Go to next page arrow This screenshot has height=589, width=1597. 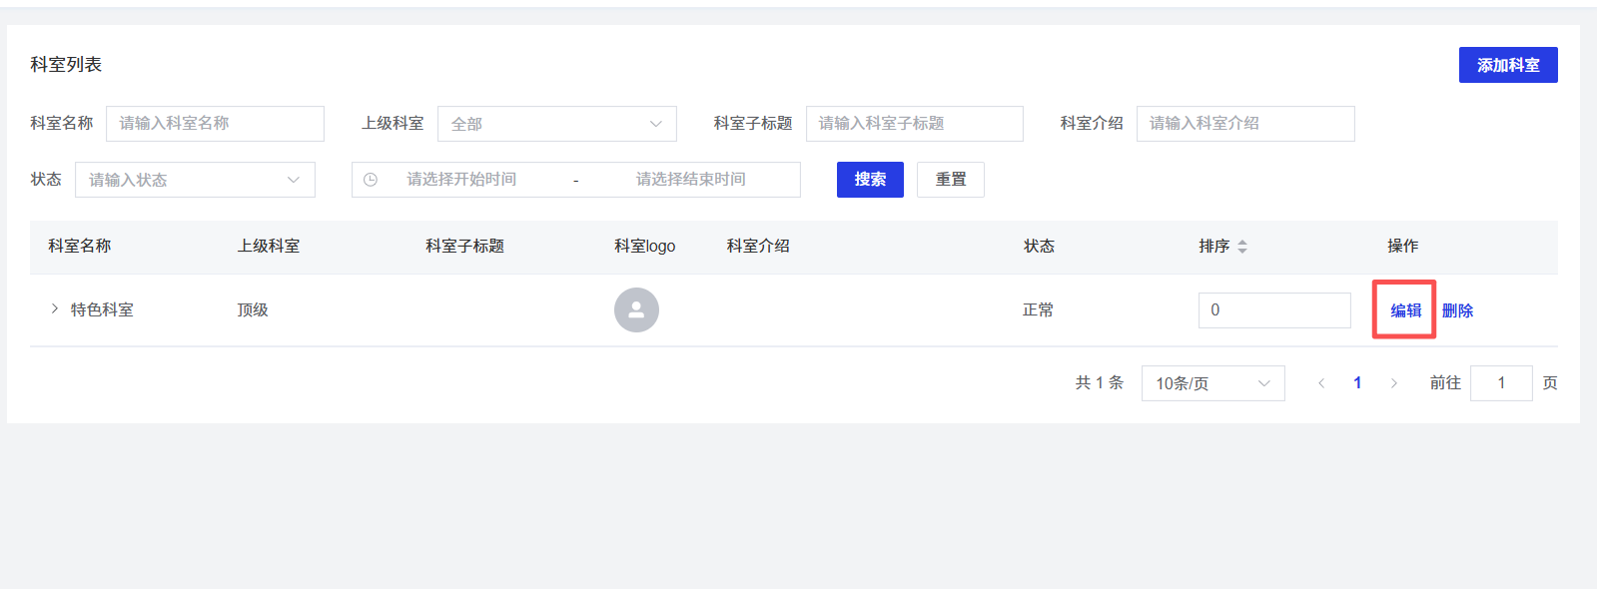point(1393,383)
